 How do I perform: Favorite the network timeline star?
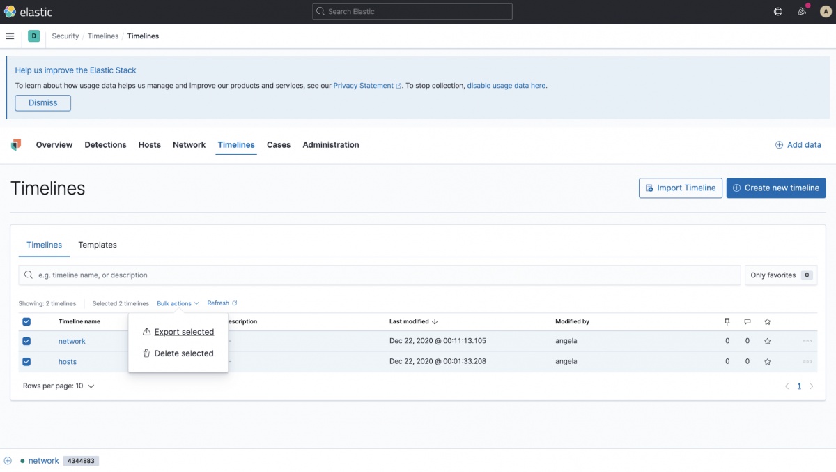point(767,342)
